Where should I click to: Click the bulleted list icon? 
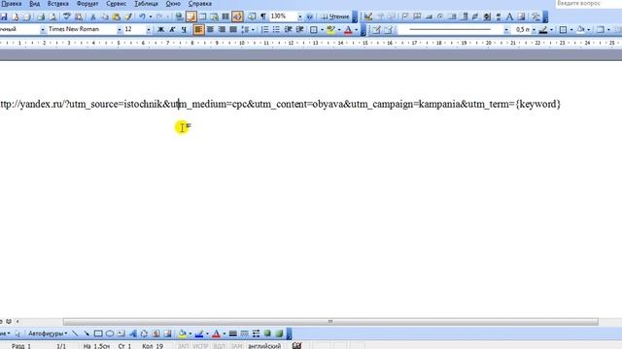point(276,30)
